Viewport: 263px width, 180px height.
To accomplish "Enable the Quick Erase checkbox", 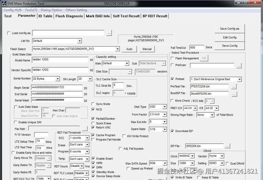I will [93, 123].
